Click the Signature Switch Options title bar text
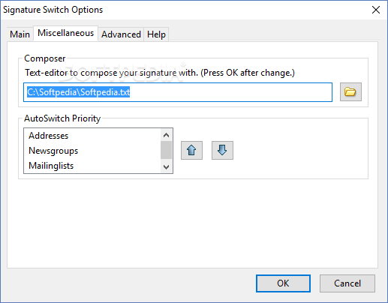 click(53, 10)
